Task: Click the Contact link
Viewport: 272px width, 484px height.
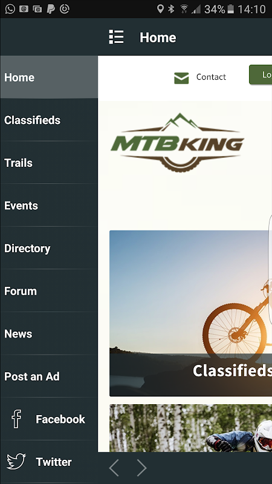Action: click(x=211, y=77)
